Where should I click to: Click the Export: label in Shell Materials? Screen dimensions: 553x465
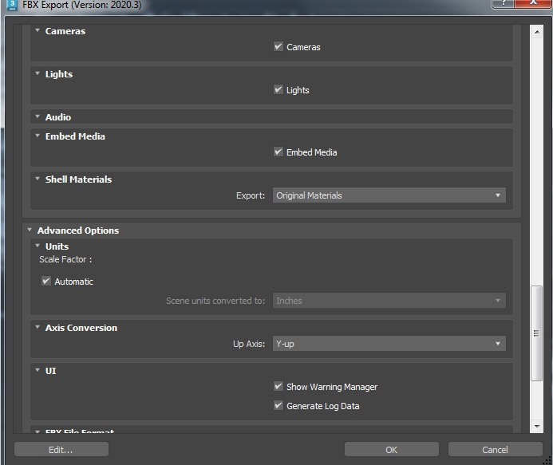[x=251, y=195]
